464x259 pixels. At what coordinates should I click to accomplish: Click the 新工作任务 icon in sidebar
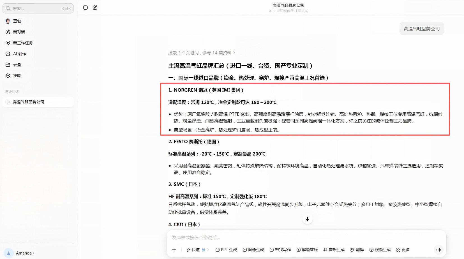[8, 43]
